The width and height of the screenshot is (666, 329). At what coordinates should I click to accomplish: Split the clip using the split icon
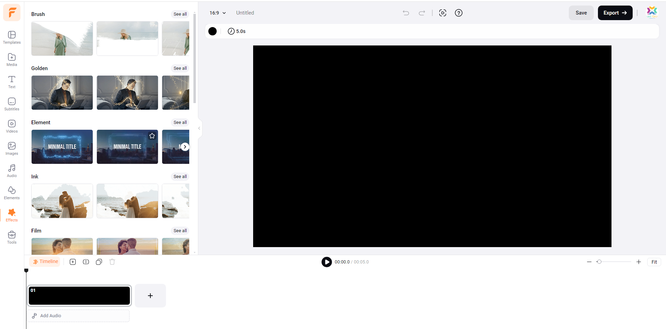pyautogui.click(x=86, y=262)
